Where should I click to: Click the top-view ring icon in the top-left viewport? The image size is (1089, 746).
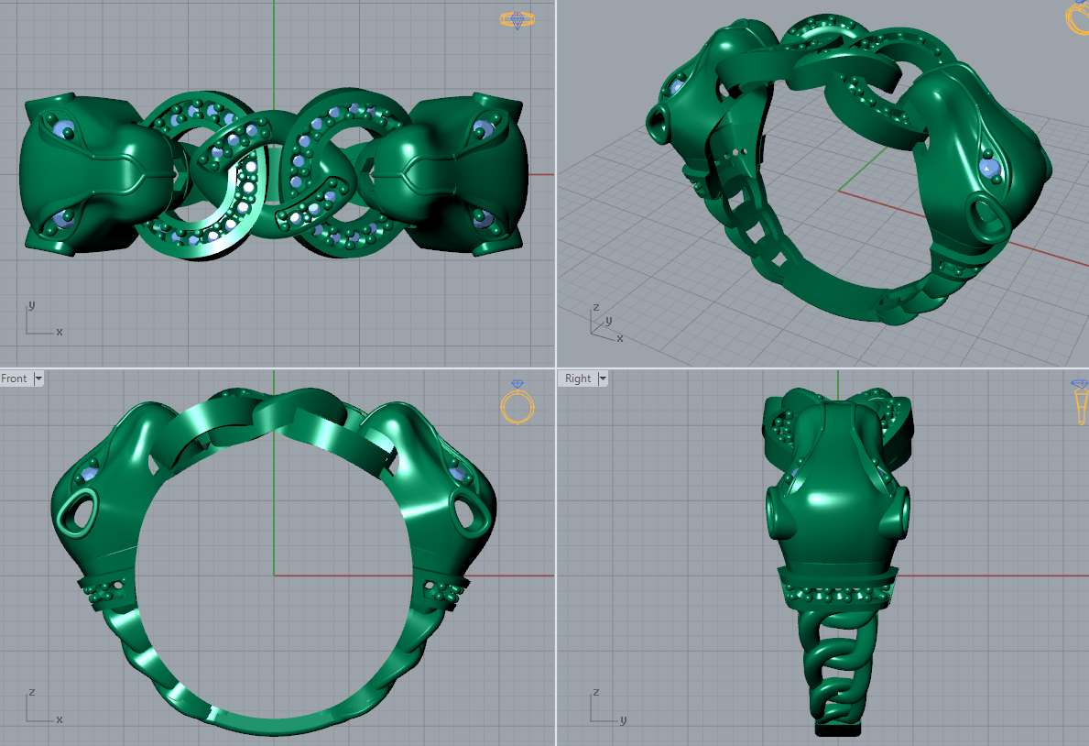click(x=517, y=19)
